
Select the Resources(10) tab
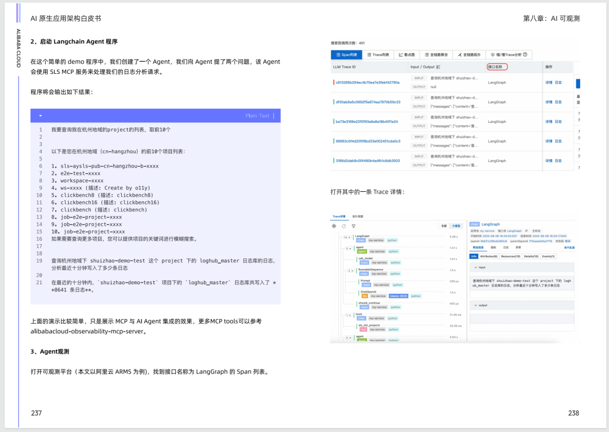[x=510, y=257]
